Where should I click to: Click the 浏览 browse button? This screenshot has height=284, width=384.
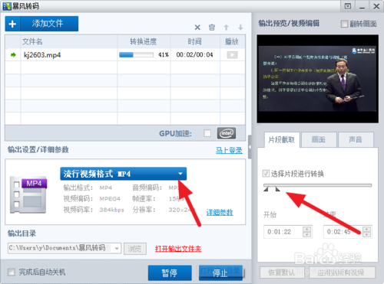(135, 249)
